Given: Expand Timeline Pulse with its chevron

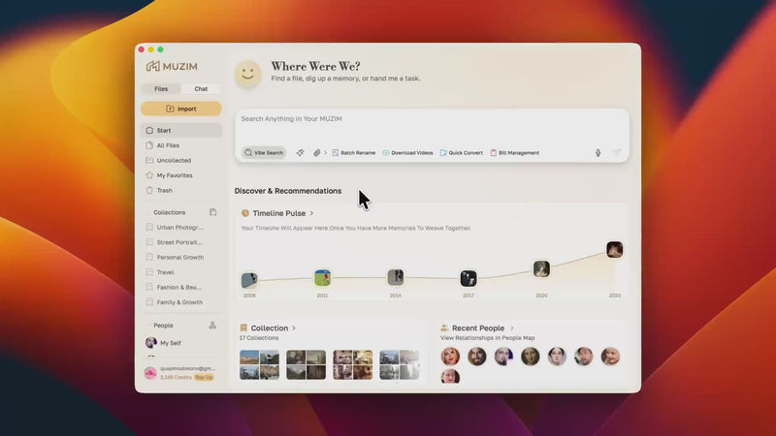Looking at the screenshot, I should point(311,213).
